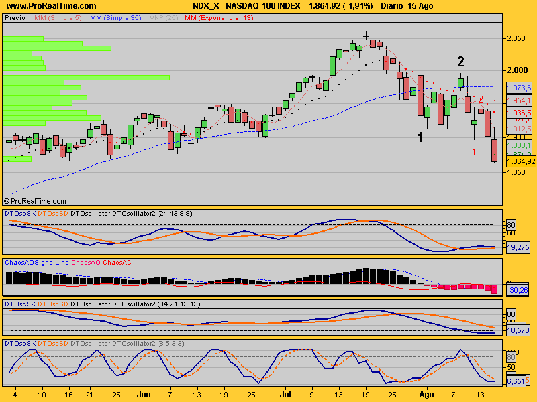This screenshot has height=402, width=537.
Task: Click the blue 1.973,6 price tag
Action: point(519,88)
